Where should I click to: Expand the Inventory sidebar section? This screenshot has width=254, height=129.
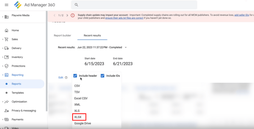(x=3, y=57)
